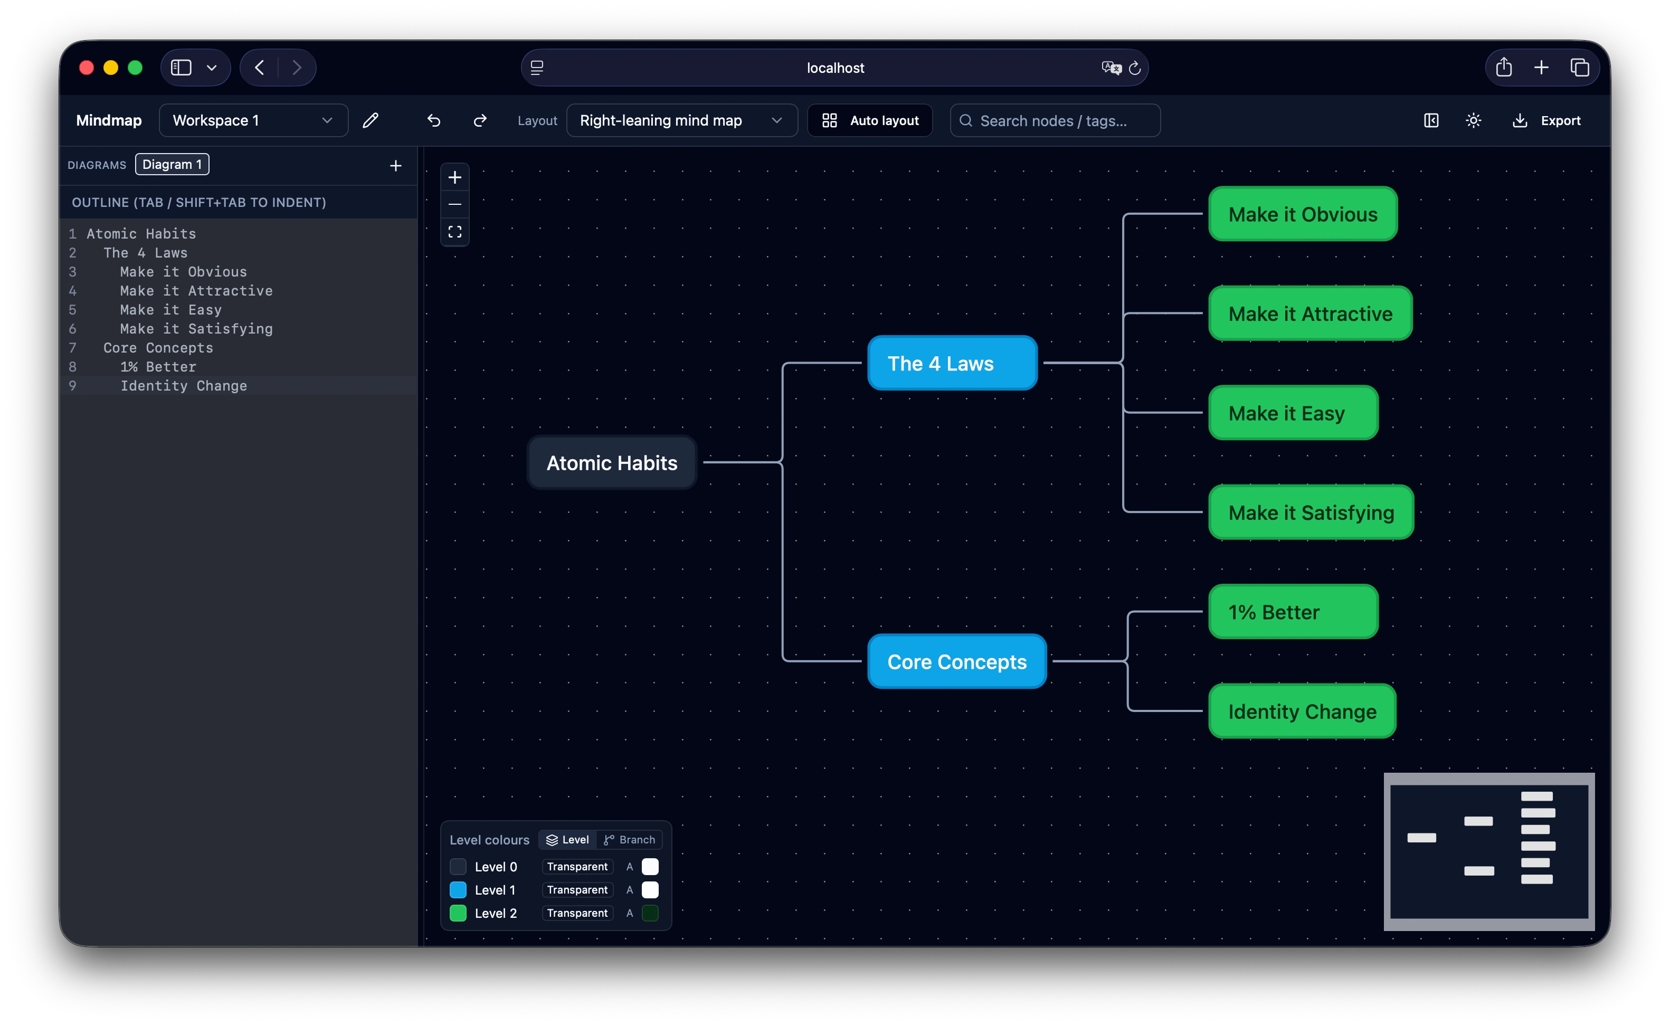
Task: Open Level 1 text colour swatch
Action: coord(650,890)
